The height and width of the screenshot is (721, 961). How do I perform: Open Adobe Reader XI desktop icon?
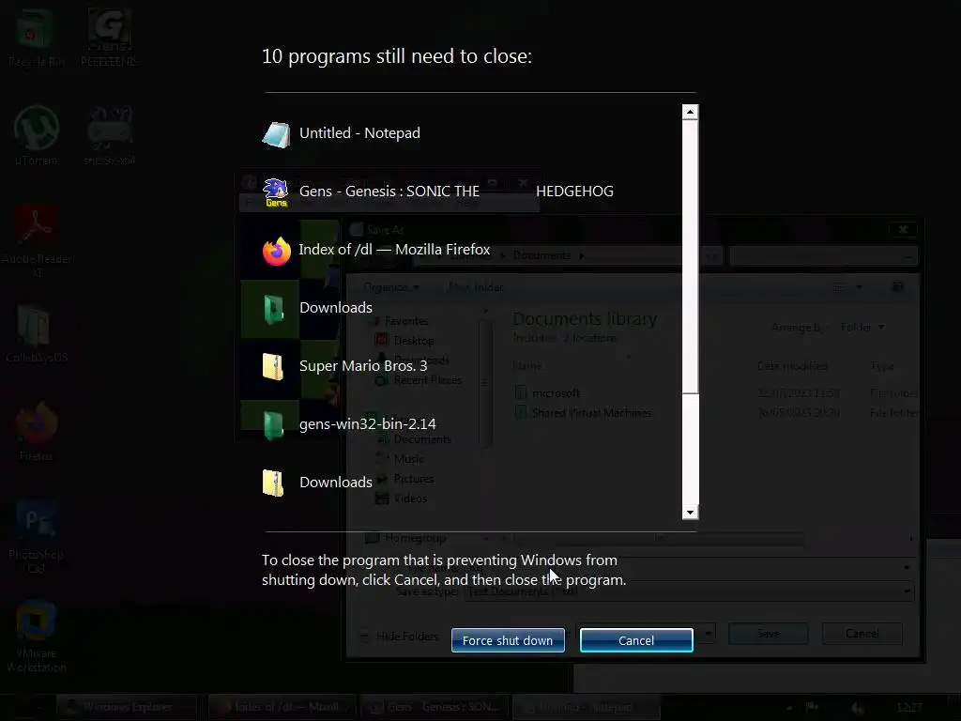(x=37, y=240)
